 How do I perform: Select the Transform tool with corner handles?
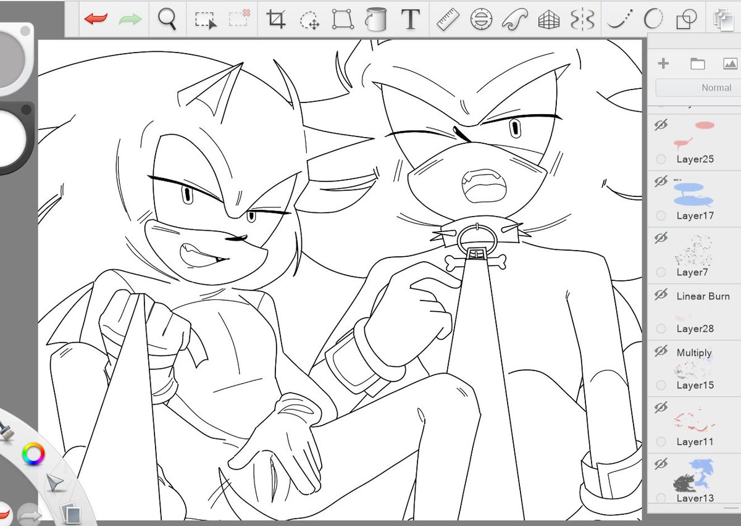[x=342, y=19]
